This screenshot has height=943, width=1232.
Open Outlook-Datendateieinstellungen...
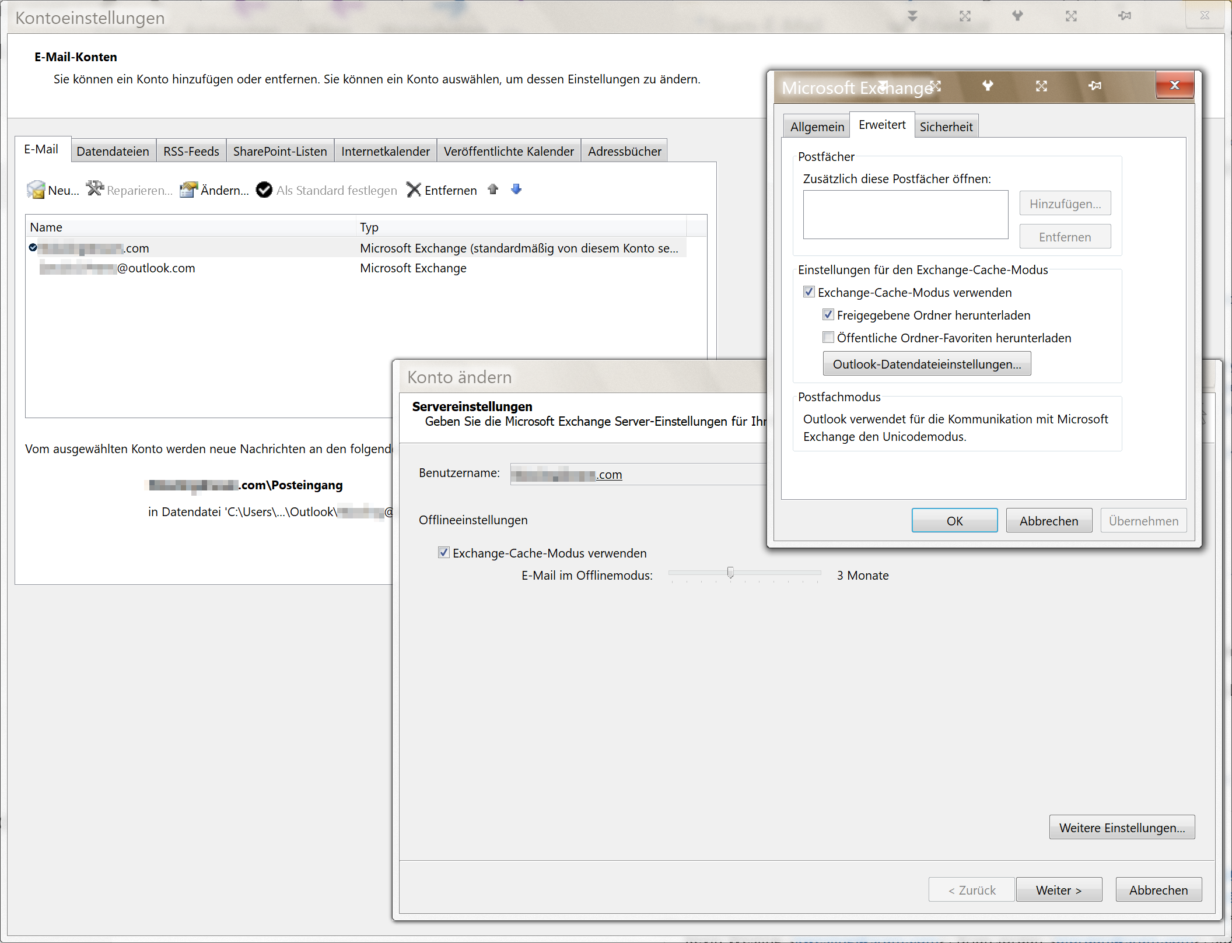pyautogui.click(x=927, y=364)
